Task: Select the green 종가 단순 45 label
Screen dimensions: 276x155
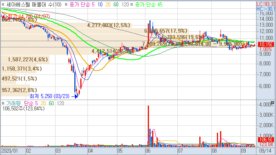Action: pyautogui.click(x=149, y=4)
